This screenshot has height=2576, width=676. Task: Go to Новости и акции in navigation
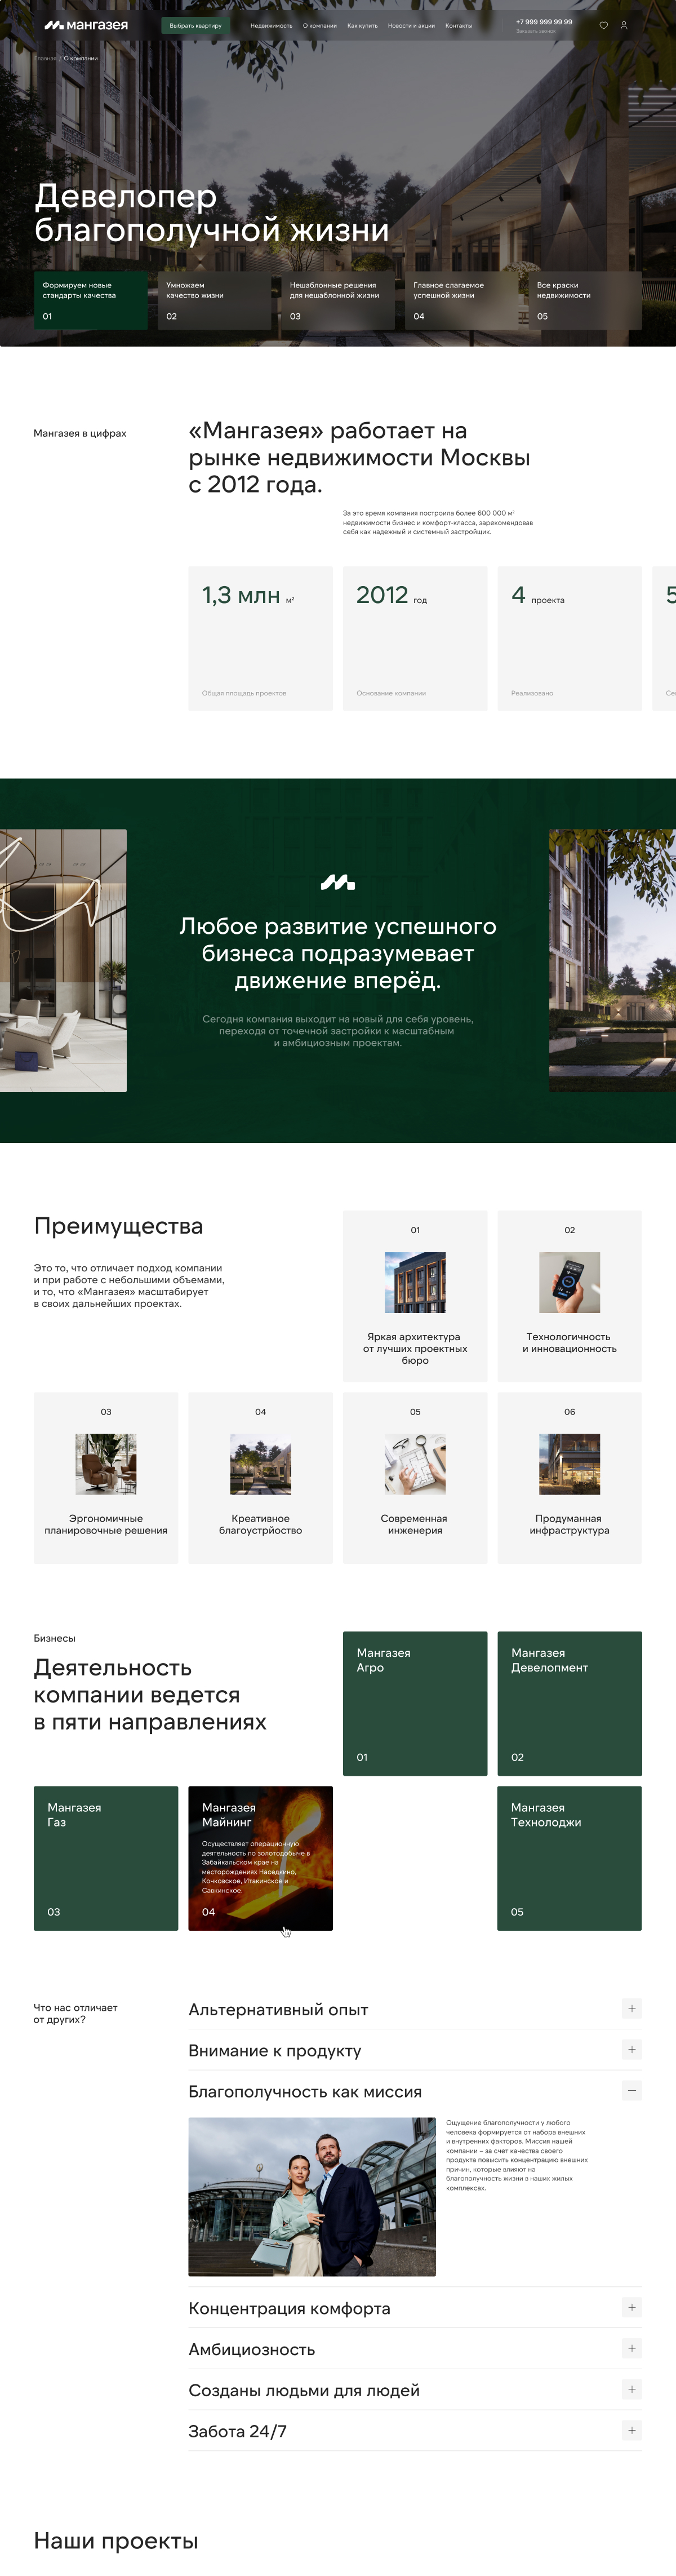[x=411, y=26]
